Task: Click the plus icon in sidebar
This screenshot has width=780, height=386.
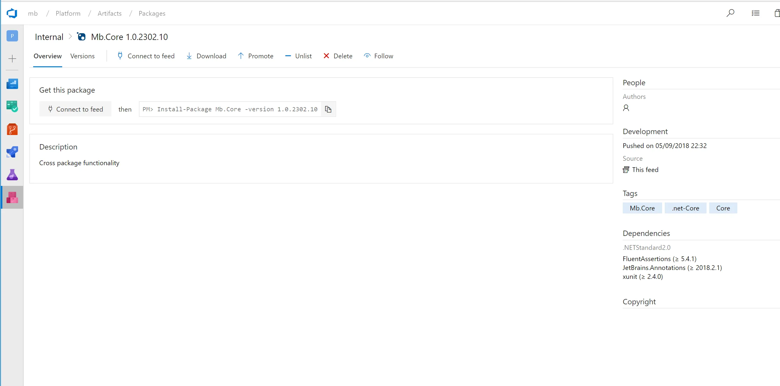Action: [12, 58]
